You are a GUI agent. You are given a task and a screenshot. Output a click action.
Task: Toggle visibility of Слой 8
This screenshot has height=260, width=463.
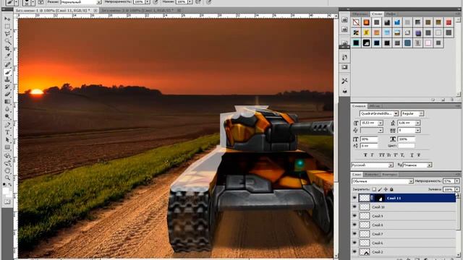coord(354,225)
